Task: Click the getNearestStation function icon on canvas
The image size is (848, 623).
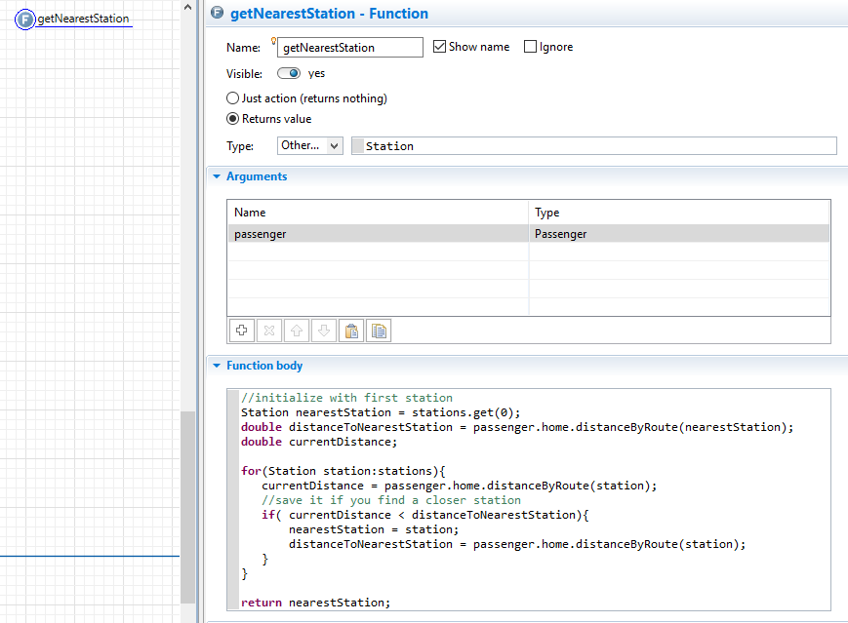Action: (25, 19)
